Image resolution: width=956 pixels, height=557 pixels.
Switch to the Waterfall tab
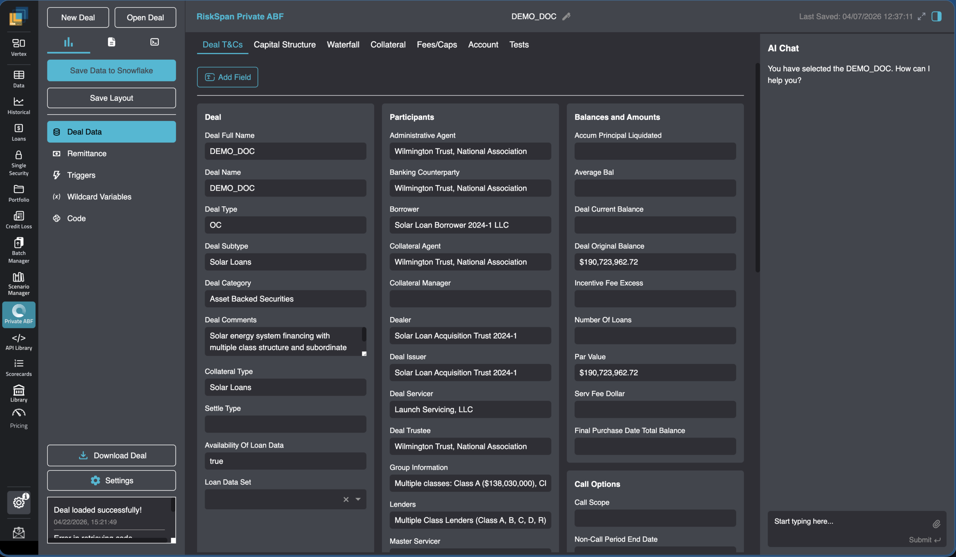coord(343,44)
